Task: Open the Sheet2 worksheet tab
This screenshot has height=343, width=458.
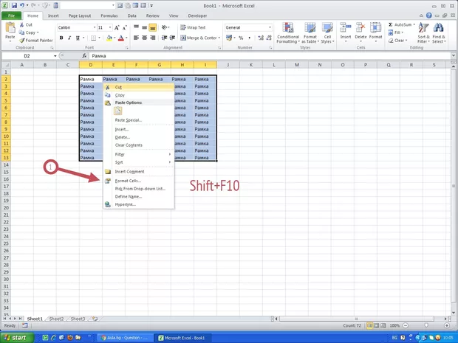Action: click(x=56, y=319)
